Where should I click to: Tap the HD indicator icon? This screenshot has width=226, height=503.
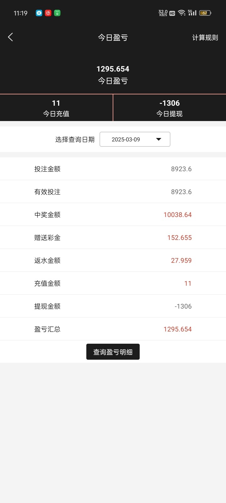click(172, 13)
